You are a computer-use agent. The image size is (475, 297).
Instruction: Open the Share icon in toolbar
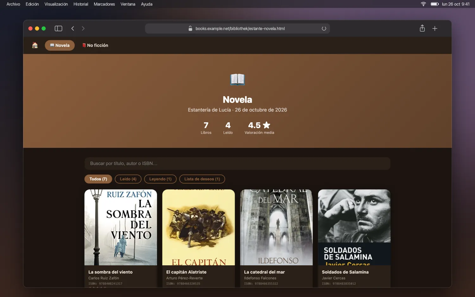422,28
